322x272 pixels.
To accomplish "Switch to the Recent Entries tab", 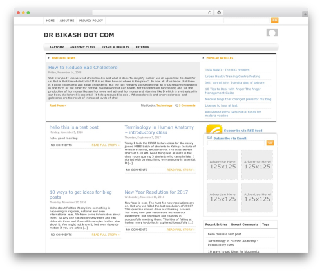I will [216, 224].
